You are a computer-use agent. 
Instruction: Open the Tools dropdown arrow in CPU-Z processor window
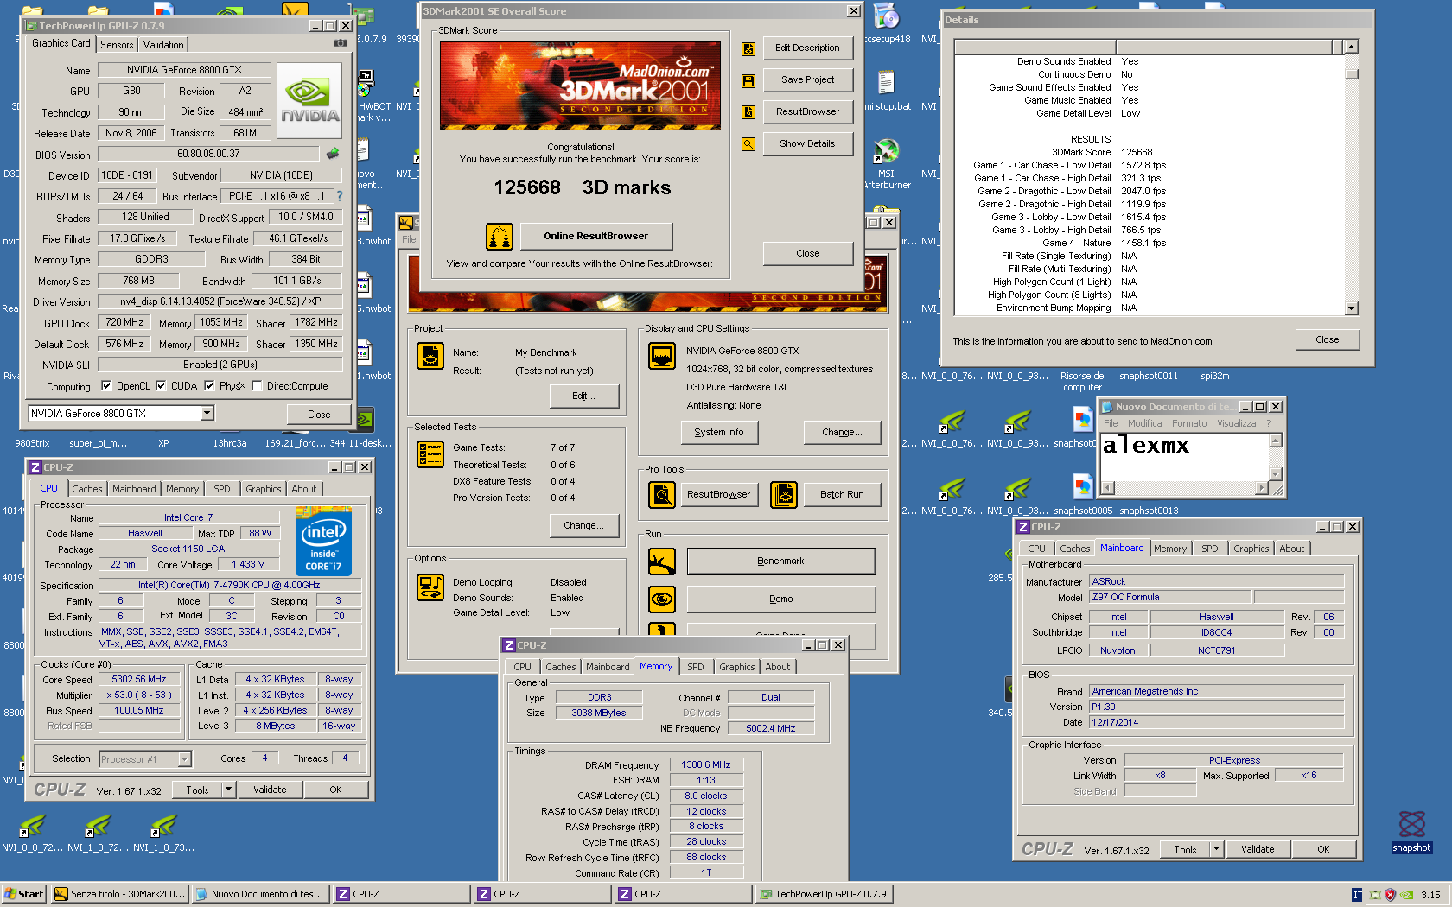(228, 790)
